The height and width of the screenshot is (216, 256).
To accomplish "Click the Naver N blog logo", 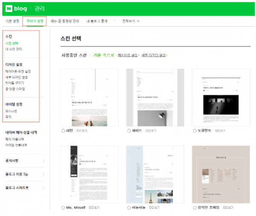I will coord(16,9).
